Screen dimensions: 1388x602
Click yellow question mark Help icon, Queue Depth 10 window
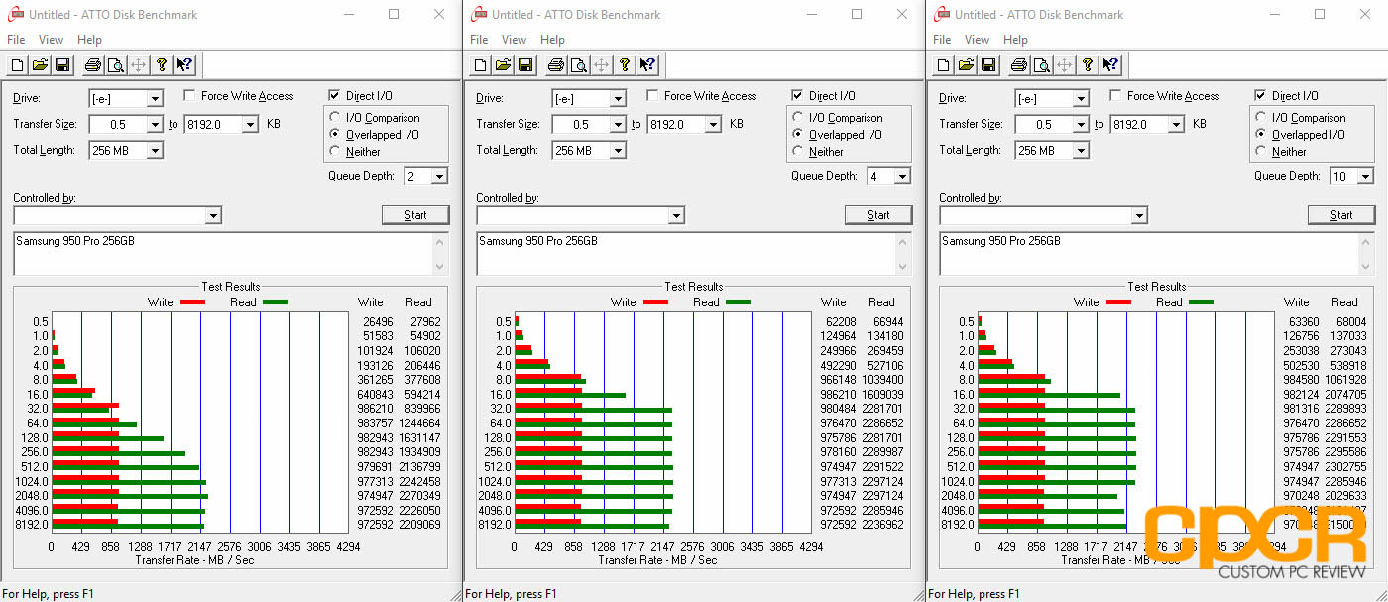[x=1088, y=65]
